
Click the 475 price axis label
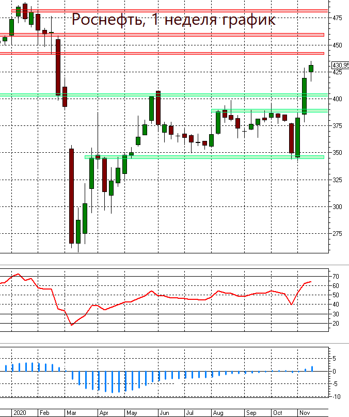pos(337,18)
